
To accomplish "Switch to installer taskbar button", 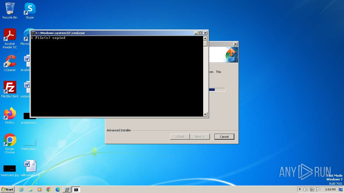I will [x=67, y=190].
